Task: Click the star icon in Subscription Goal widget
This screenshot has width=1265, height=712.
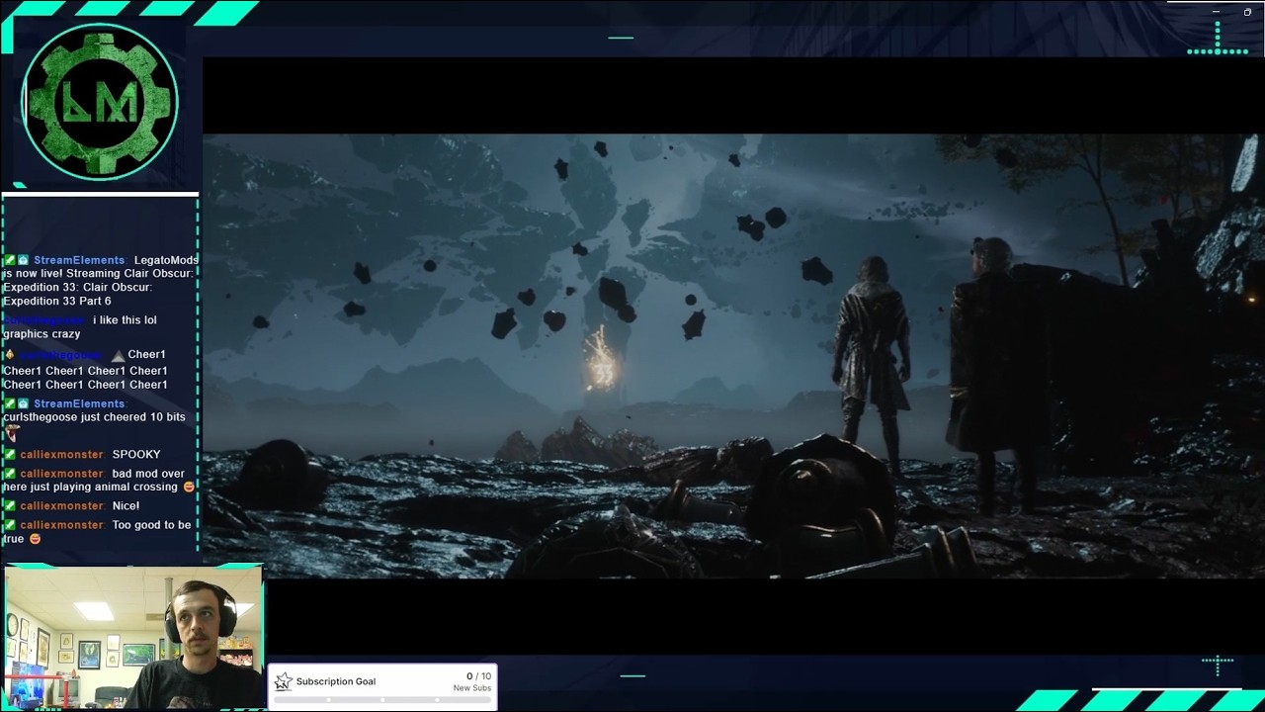Action: point(284,681)
